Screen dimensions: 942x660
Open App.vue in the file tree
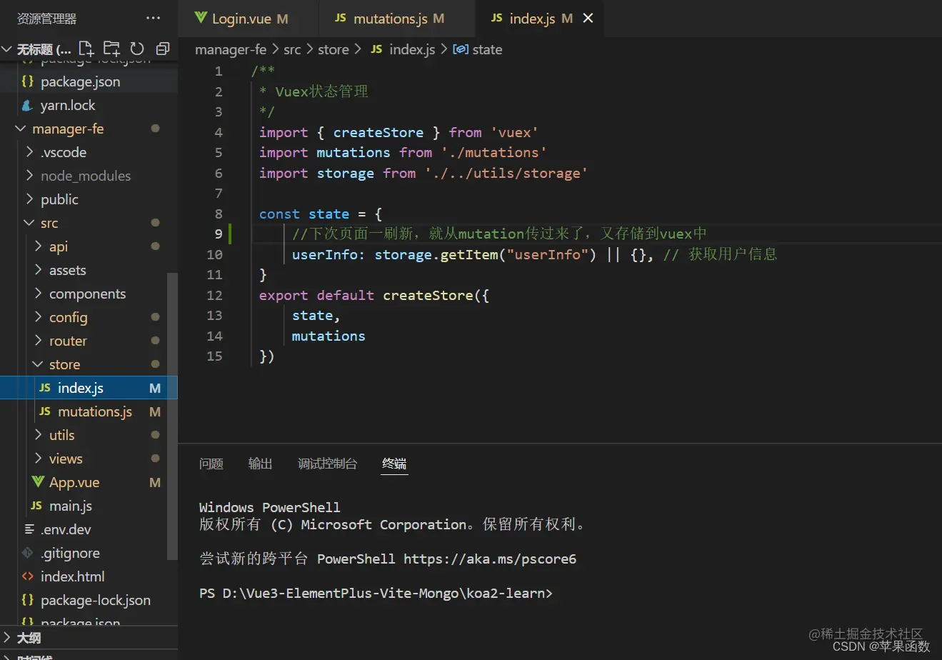pyautogui.click(x=89, y=482)
